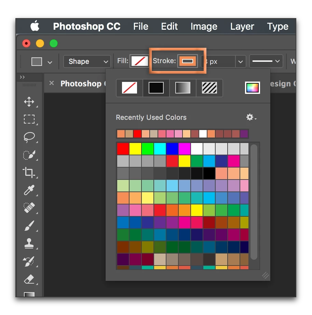Click the Stroke color swatch button
Screen dimensions: 312x315
(x=188, y=61)
